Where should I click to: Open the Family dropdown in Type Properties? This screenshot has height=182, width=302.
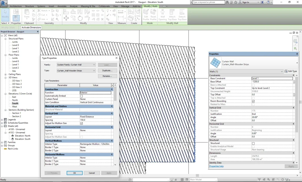(x=76, y=65)
